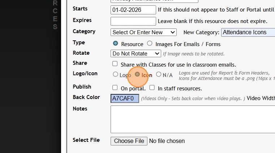Image resolution: width=275 pixels, height=153 pixels.
Task: Click the empty Expires date field
Action: click(x=133, y=21)
